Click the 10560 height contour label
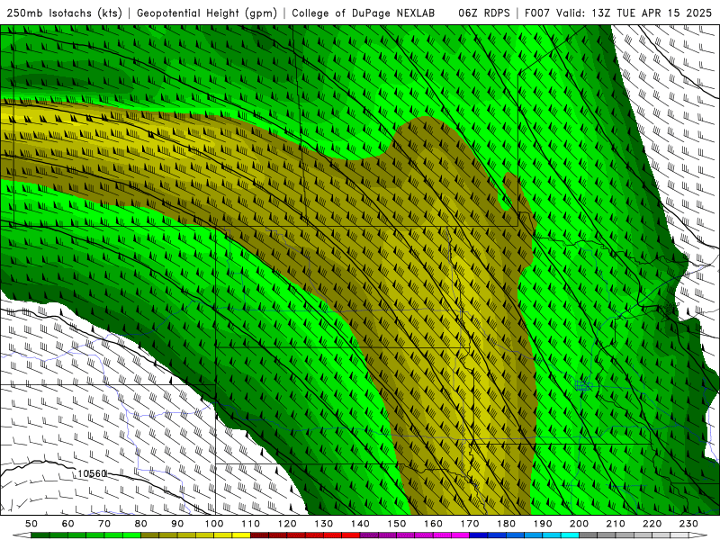This screenshot has height=540, width=720. (x=92, y=473)
